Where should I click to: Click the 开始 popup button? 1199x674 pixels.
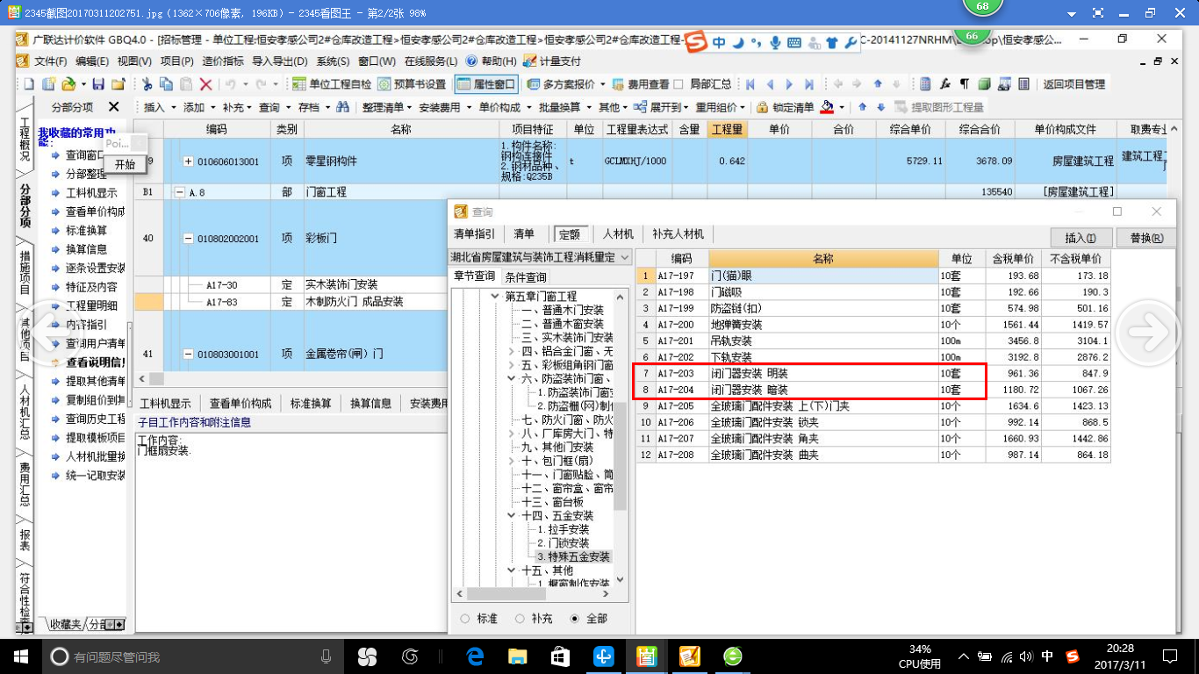[x=125, y=164]
